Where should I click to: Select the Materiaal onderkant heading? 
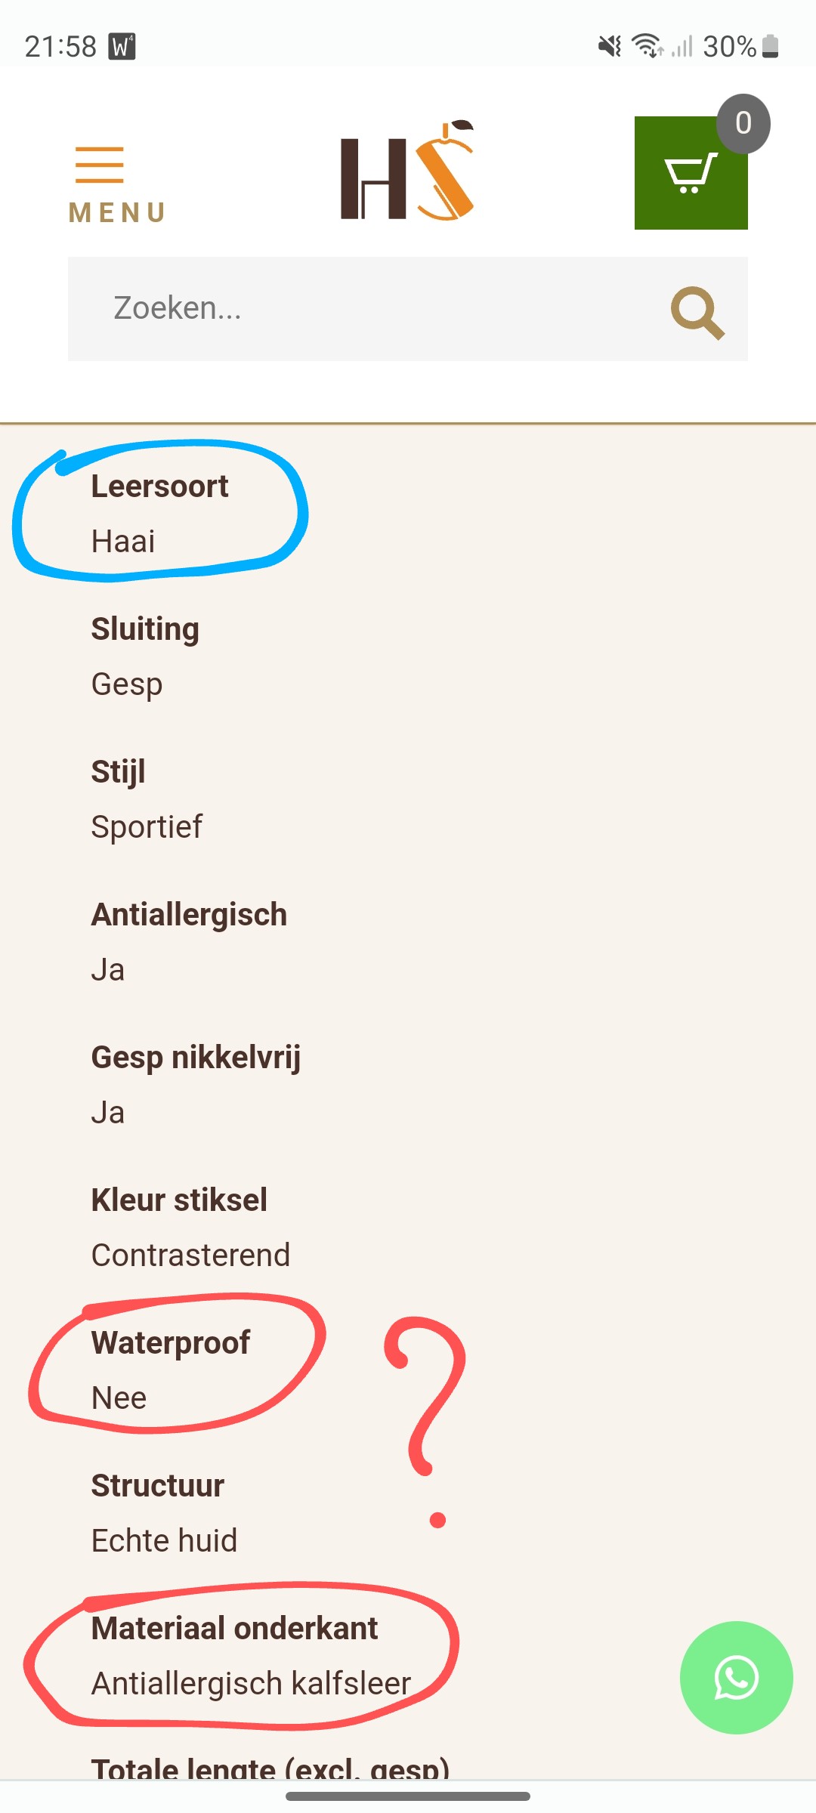(234, 1629)
